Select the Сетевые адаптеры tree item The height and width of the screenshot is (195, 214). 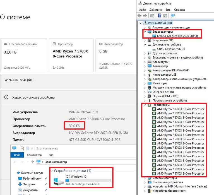point(165,178)
